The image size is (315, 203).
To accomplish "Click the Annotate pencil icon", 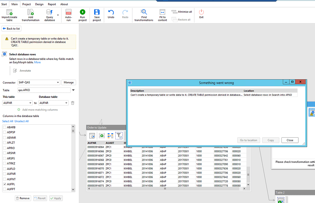I will point(15,71).
